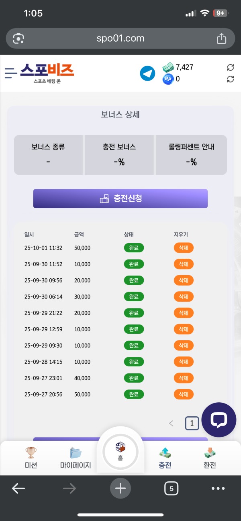
Task: Delete the 25-10-01 50,000 deposit record
Action: 184,248
